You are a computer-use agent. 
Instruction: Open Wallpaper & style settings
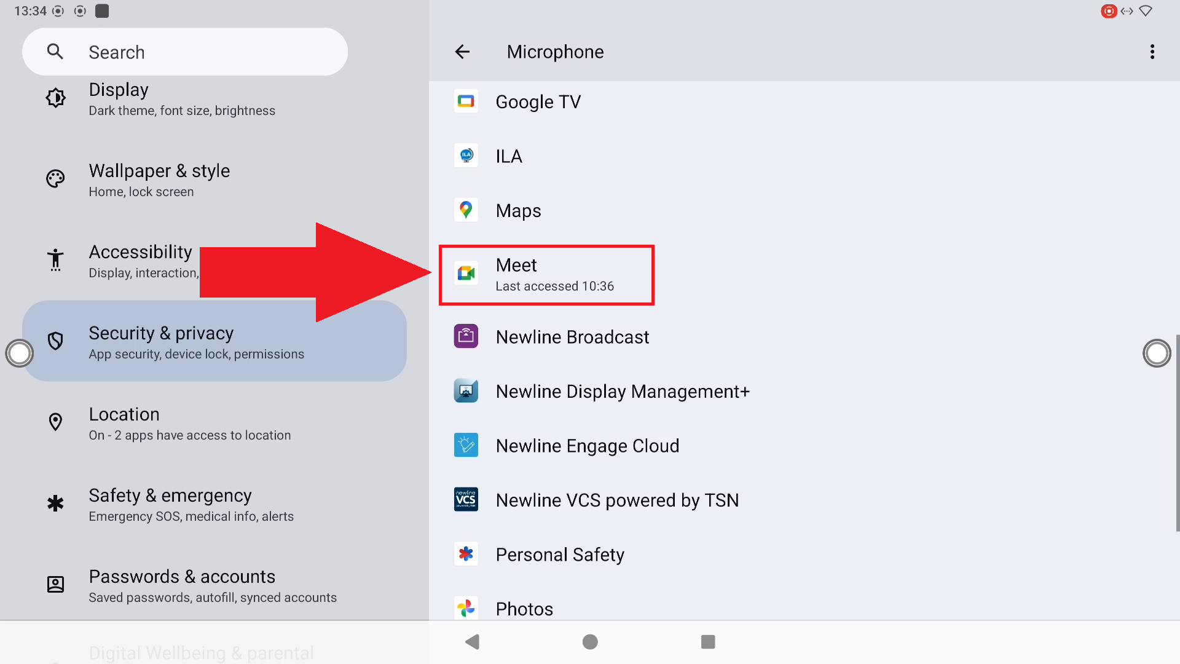pyautogui.click(x=160, y=180)
